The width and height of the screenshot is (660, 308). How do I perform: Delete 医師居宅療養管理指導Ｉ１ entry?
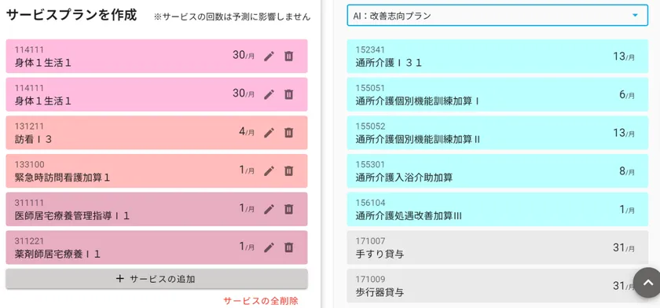click(x=289, y=209)
